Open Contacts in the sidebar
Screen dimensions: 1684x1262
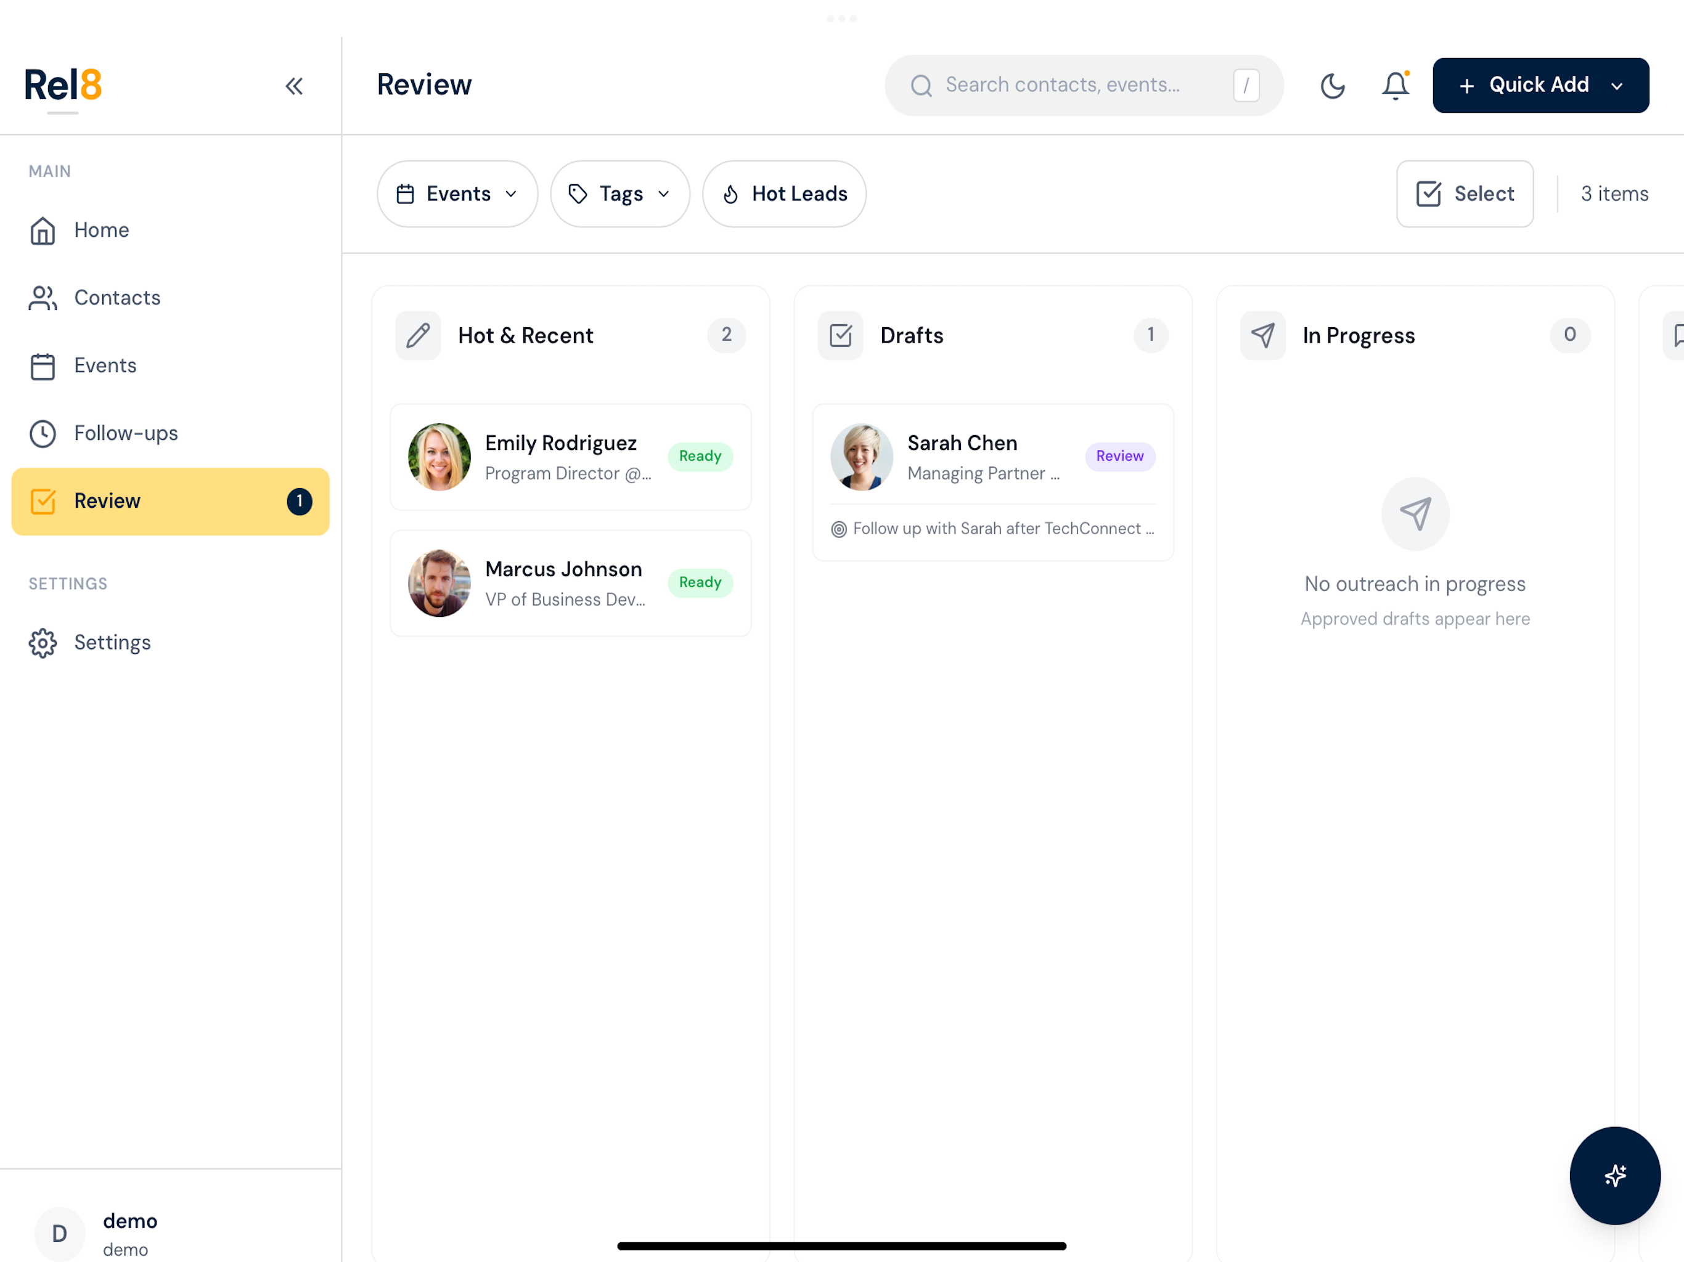[171, 298]
